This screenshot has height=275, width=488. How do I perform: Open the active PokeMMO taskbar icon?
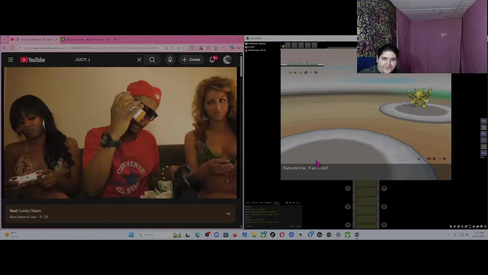point(357,235)
